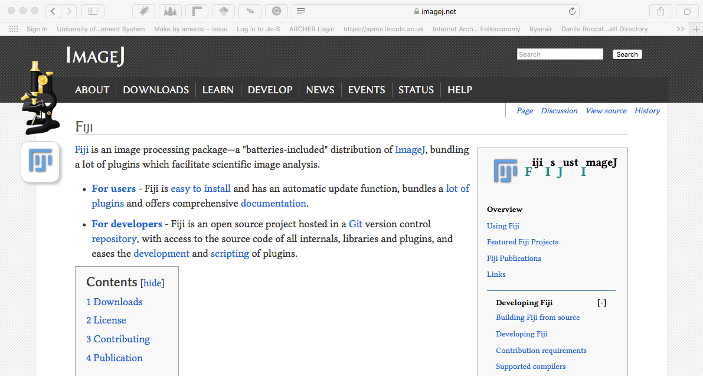
Task: Open a new tab with plus button
Action: [x=695, y=29]
